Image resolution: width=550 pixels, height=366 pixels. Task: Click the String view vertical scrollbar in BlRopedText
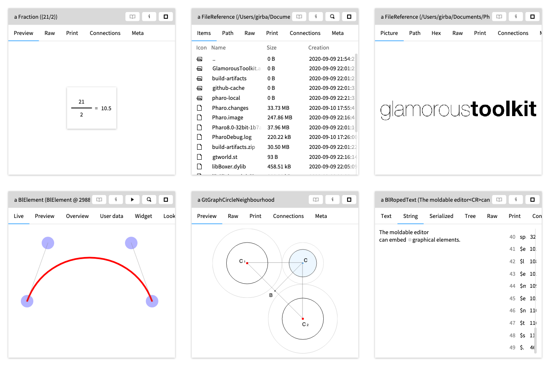click(x=535, y=340)
